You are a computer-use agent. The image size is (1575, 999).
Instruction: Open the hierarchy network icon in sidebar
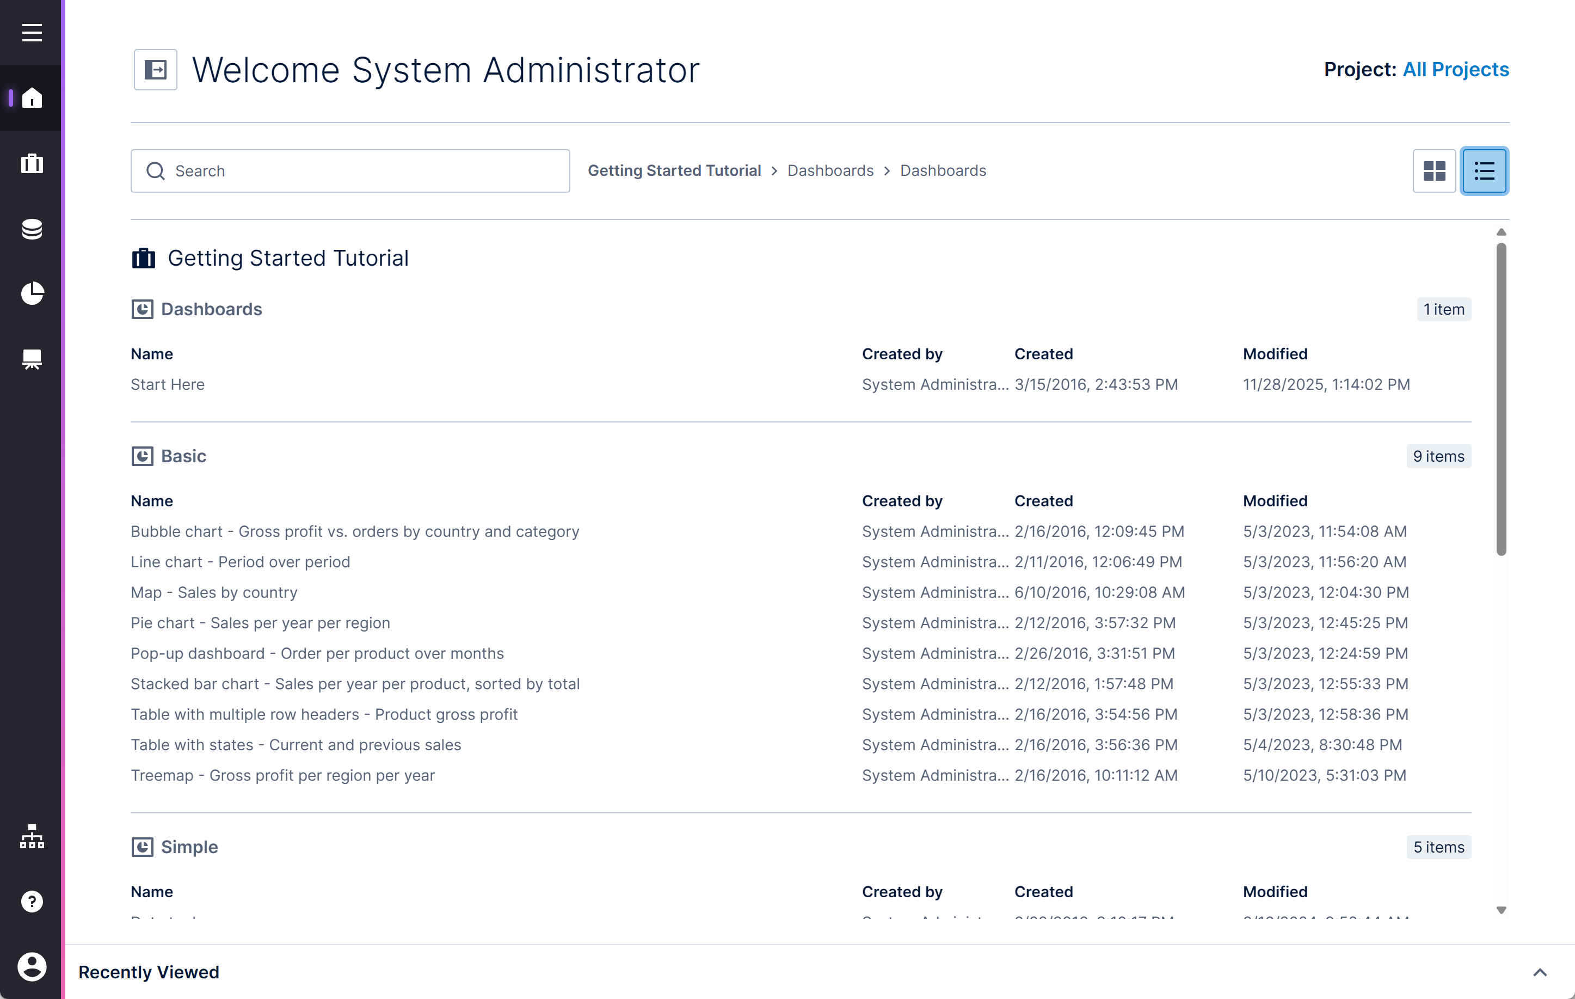click(x=32, y=837)
